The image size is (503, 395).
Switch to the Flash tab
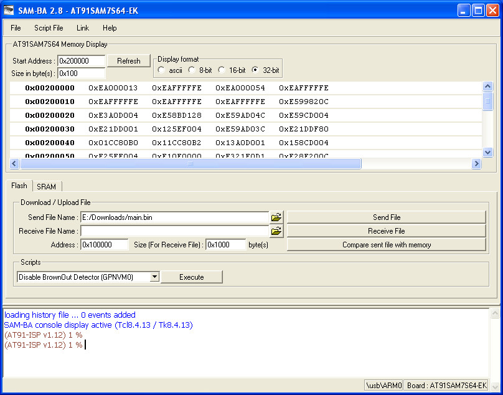pyautogui.click(x=19, y=186)
